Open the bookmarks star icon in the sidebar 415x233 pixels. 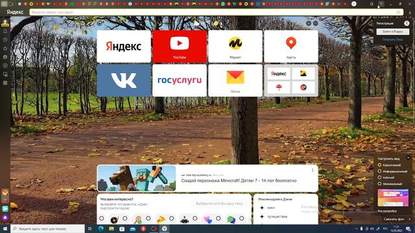pos(5,49)
